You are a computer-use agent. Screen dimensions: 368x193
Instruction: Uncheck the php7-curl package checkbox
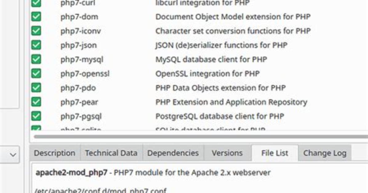coord(36,3)
